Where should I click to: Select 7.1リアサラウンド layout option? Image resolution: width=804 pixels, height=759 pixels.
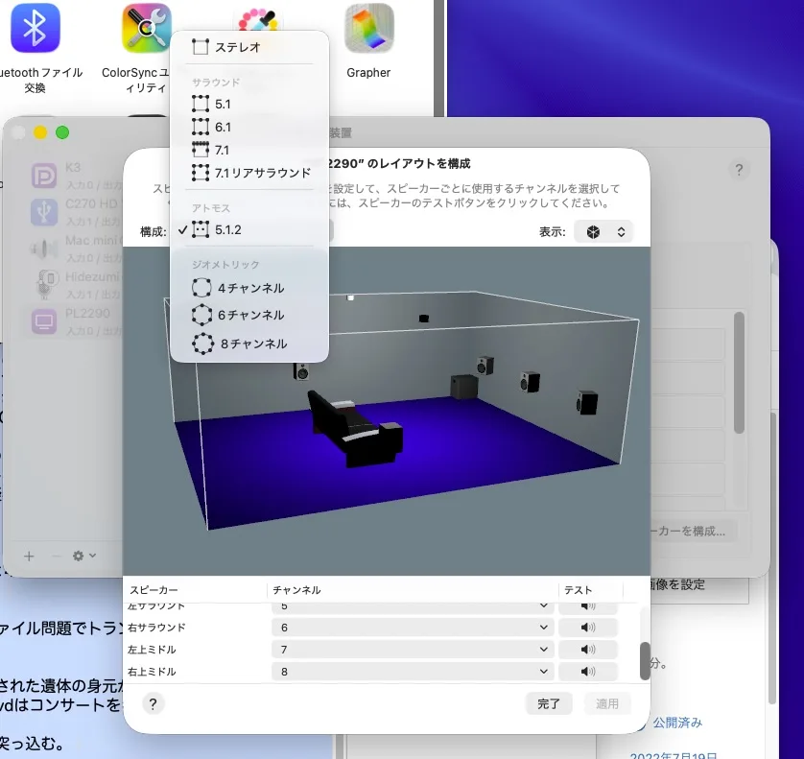point(262,173)
